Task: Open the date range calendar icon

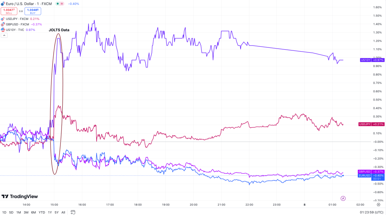Action: (73, 212)
